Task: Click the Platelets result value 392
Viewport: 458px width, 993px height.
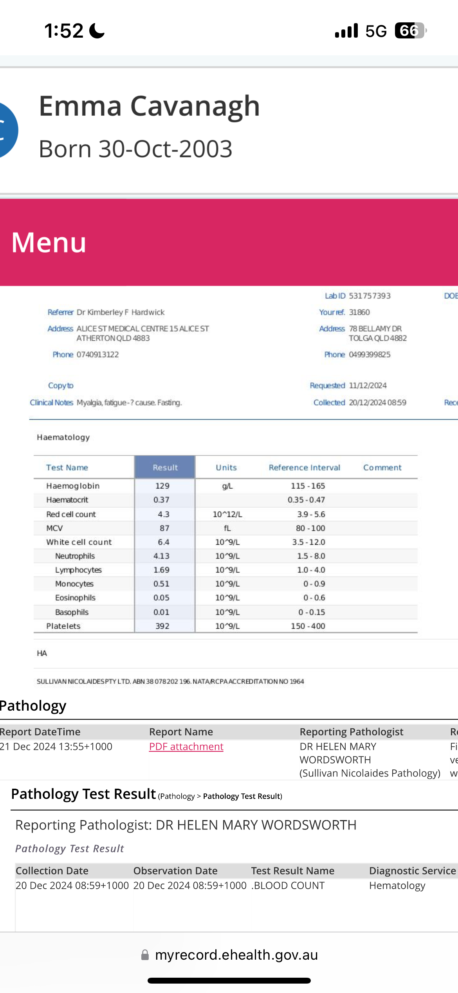Action: 162,626
